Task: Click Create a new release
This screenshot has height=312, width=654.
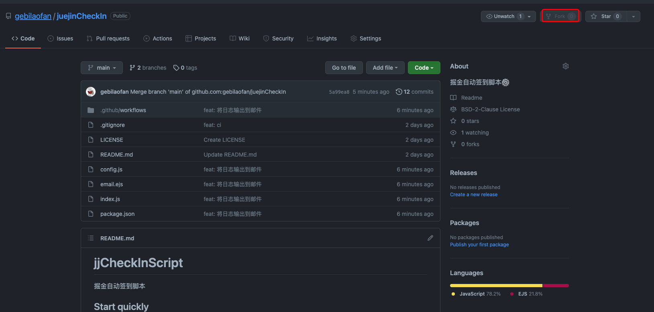Action: (474, 195)
